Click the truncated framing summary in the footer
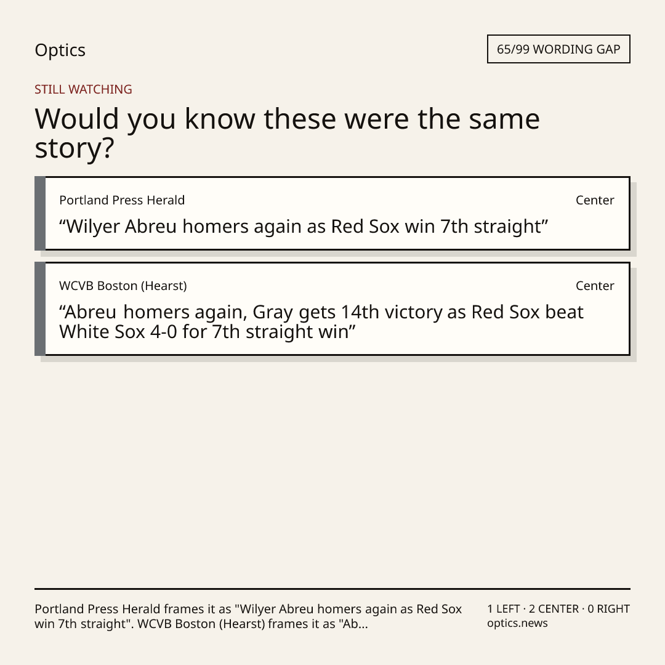Screen dimensions: 665x665 [x=248, y=616]
